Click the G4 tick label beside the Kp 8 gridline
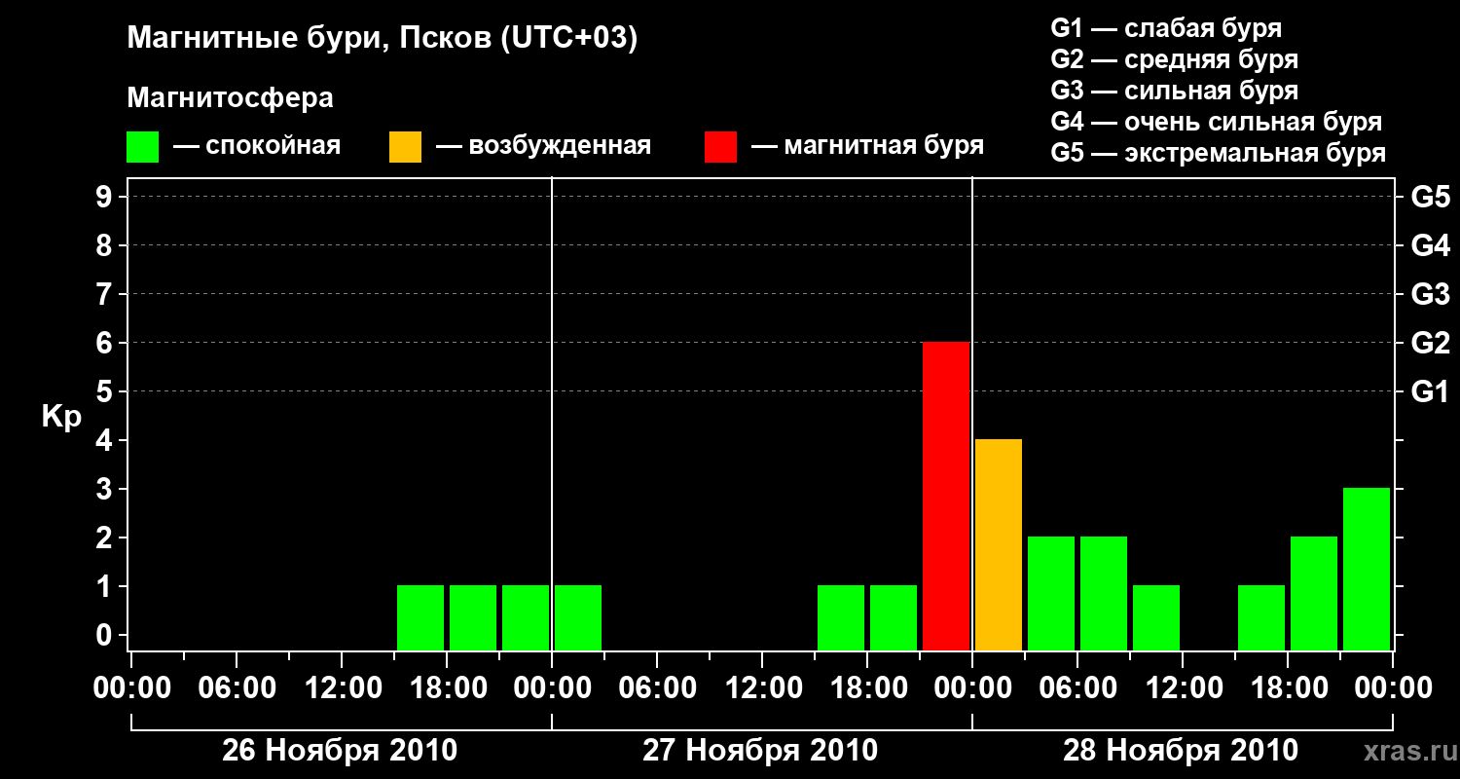This screenshot has height=779, width=1460. pos(1431,245)
